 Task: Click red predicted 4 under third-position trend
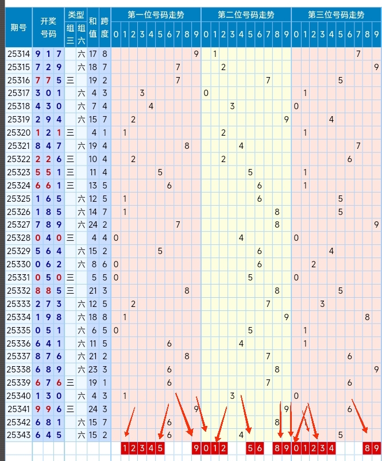[x=331, y=448]
